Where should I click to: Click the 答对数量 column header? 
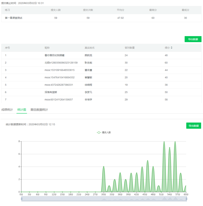130,48
